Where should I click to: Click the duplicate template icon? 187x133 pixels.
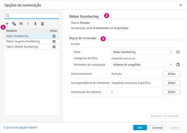[14, 23]
